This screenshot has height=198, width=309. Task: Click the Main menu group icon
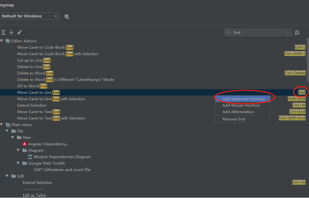(x=8, y=125)
